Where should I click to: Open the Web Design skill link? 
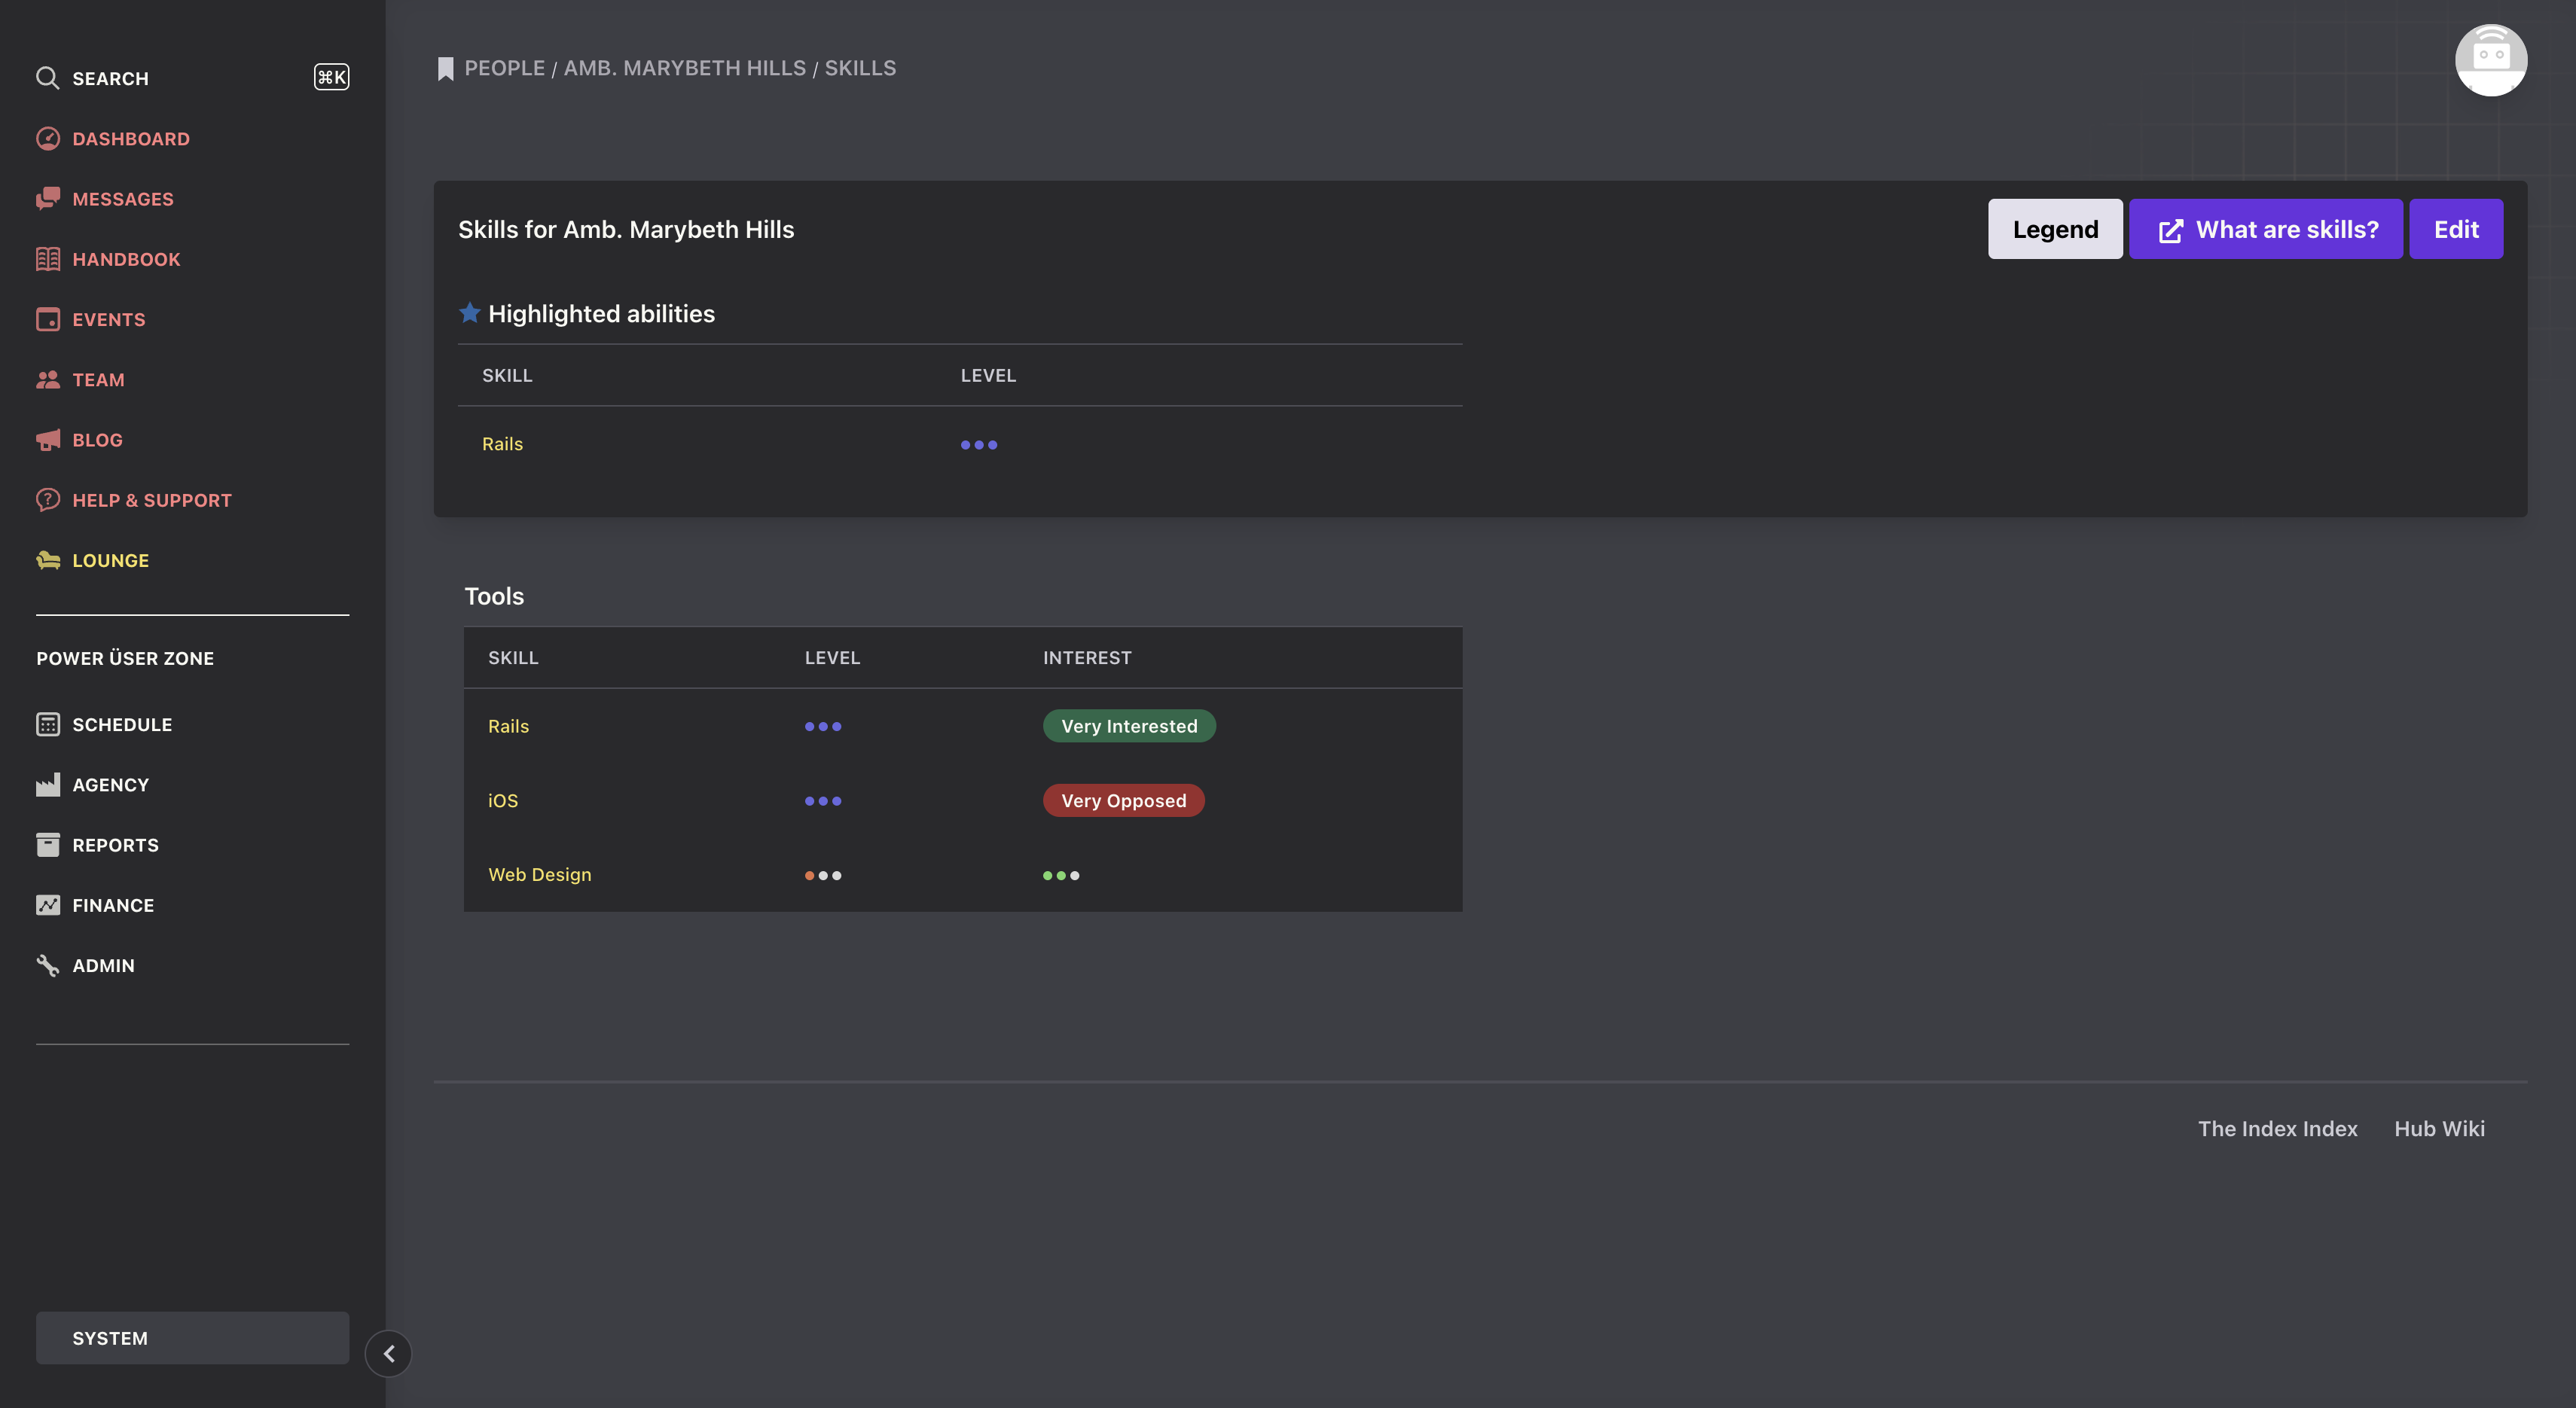point(540,874)
